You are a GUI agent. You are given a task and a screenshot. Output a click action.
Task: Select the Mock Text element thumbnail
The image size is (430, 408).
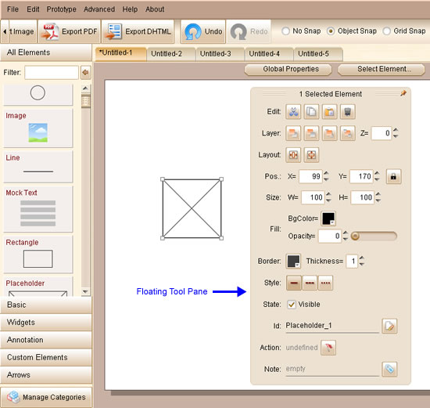[x=38, y=209]
